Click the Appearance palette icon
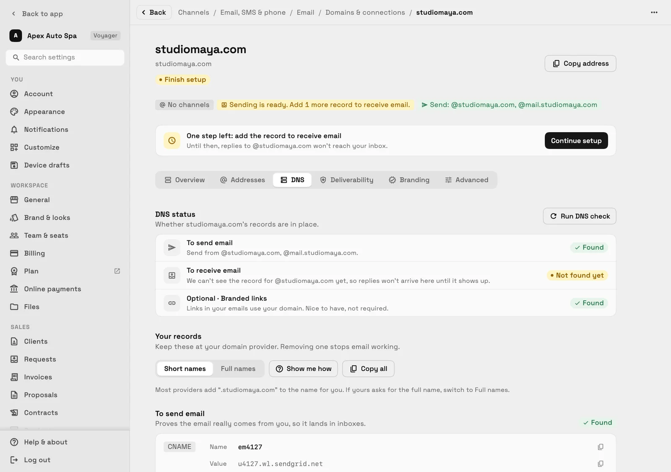The width and height of the screenshot is (671, 472). 14,112
